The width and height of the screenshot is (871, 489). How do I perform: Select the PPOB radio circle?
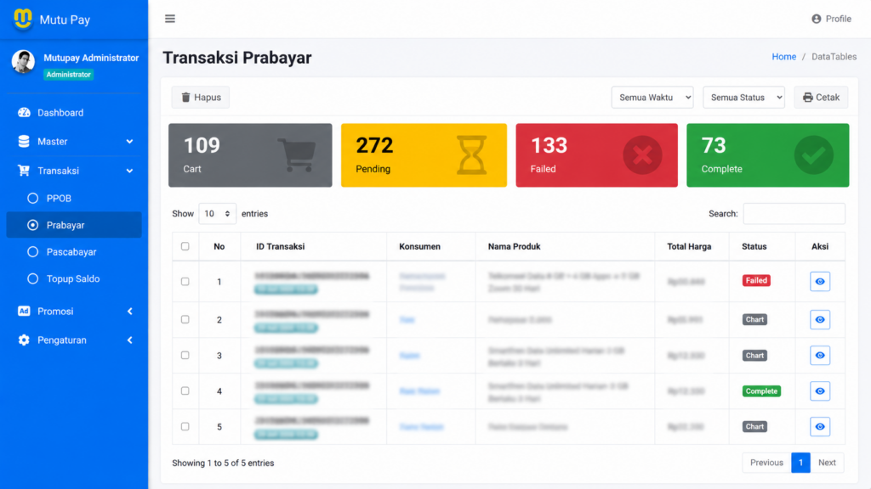(x=33, y=198)
